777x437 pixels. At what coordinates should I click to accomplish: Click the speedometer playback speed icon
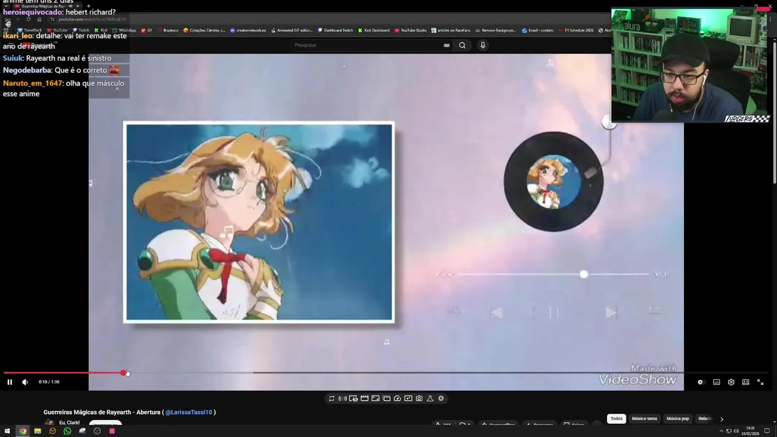(397, 398)
